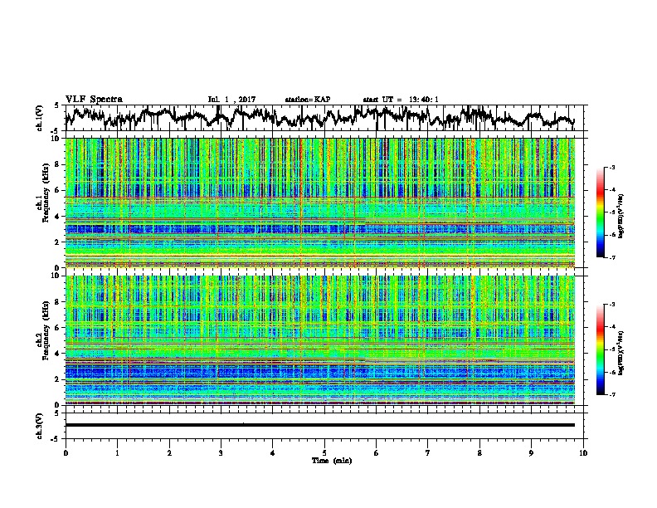657x508 pixels.
Task: Click time axis tick label "9"
Action: pos(531,453)
